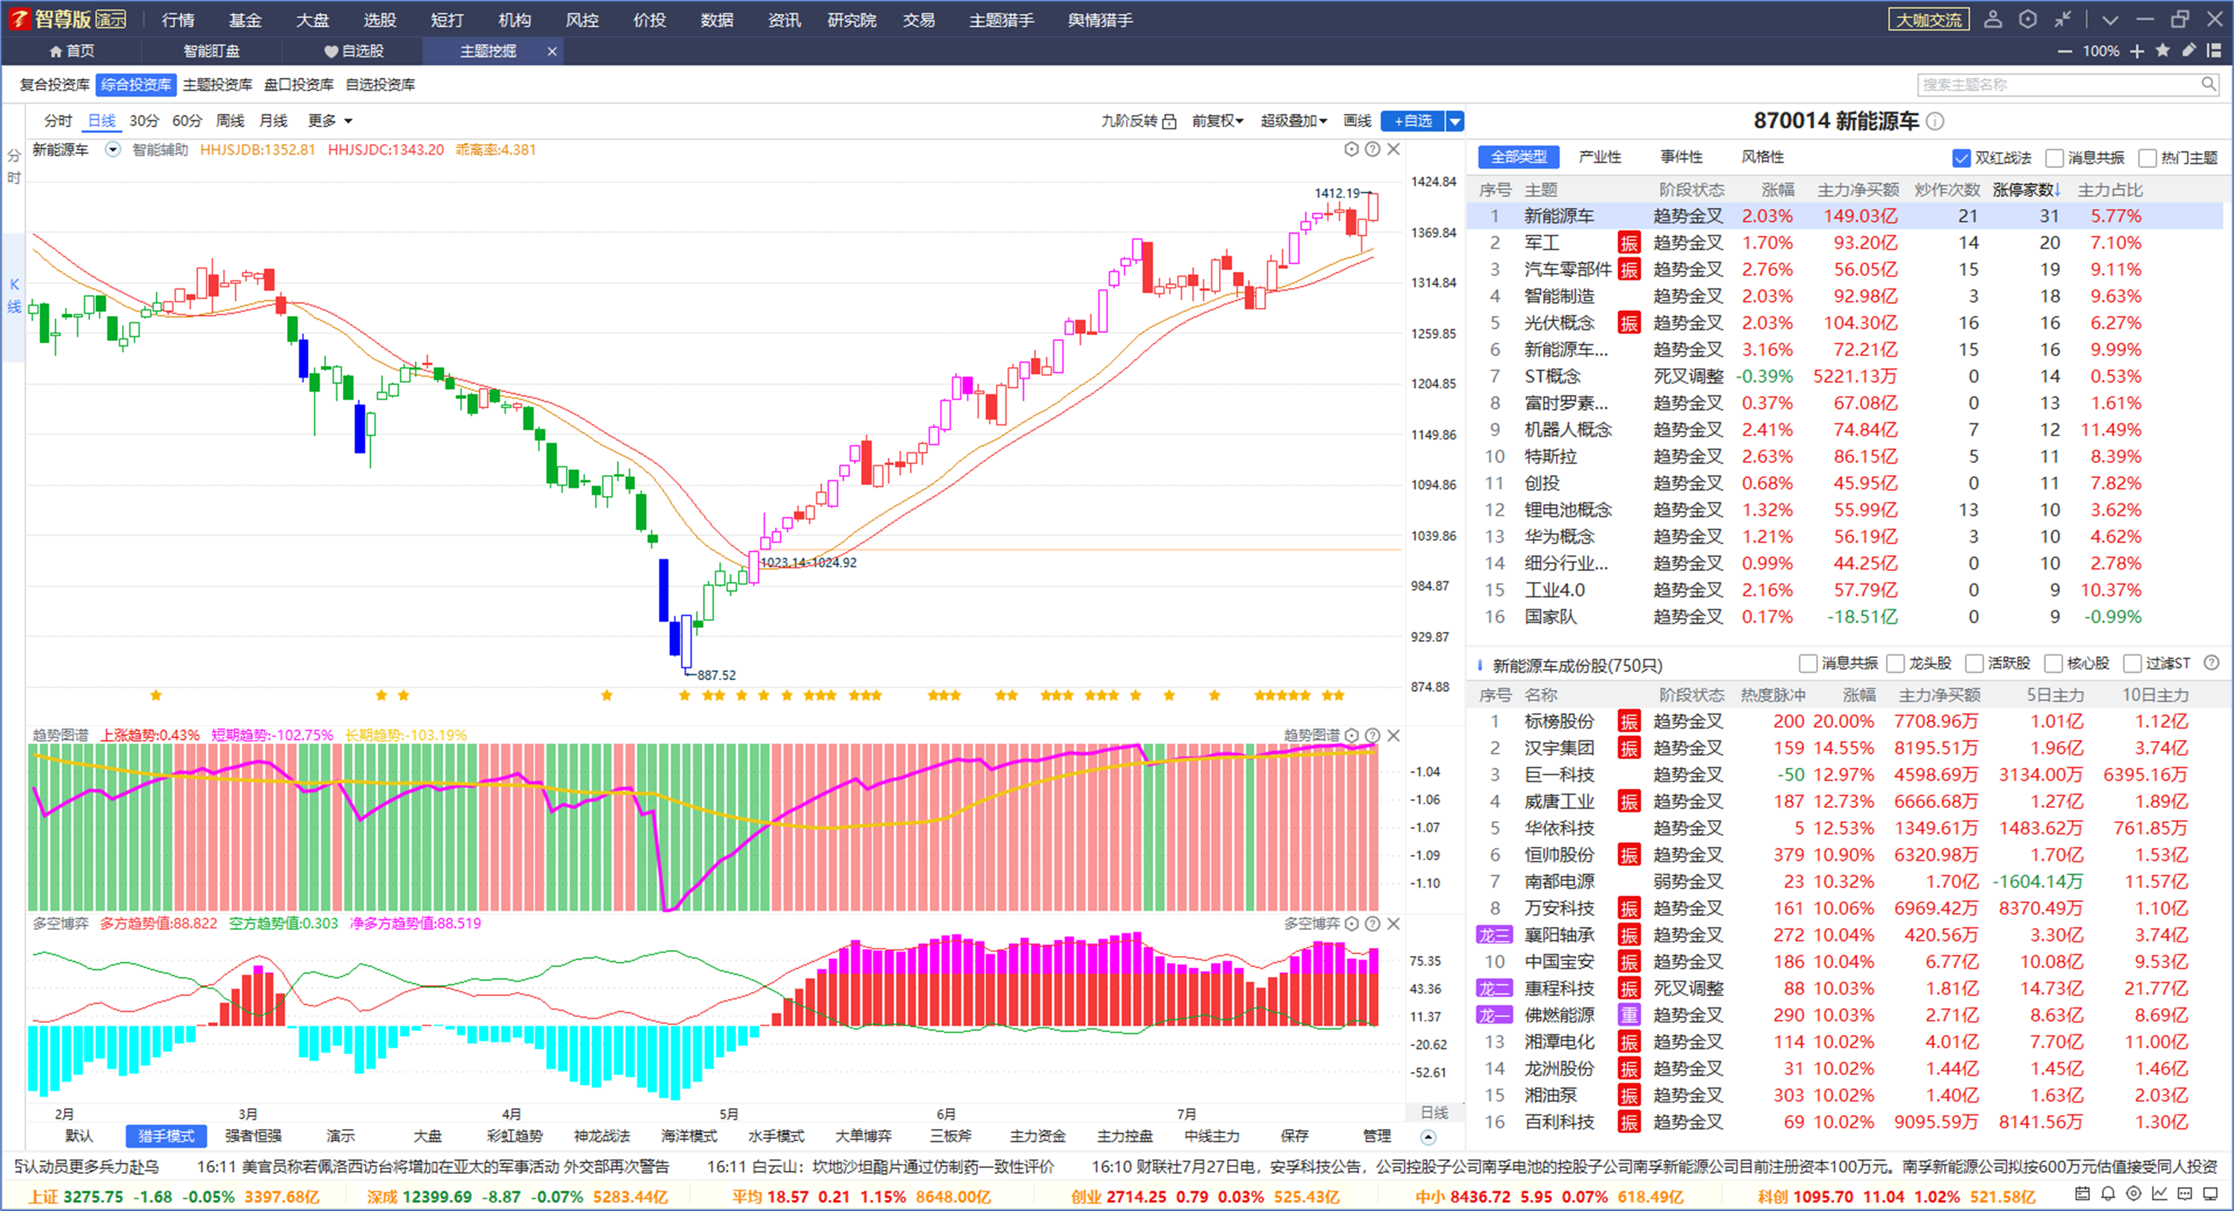Open help icon of 趋势图谱 panel
This screenshot has height=1211, width=2234.
(x=1372, y=735)
